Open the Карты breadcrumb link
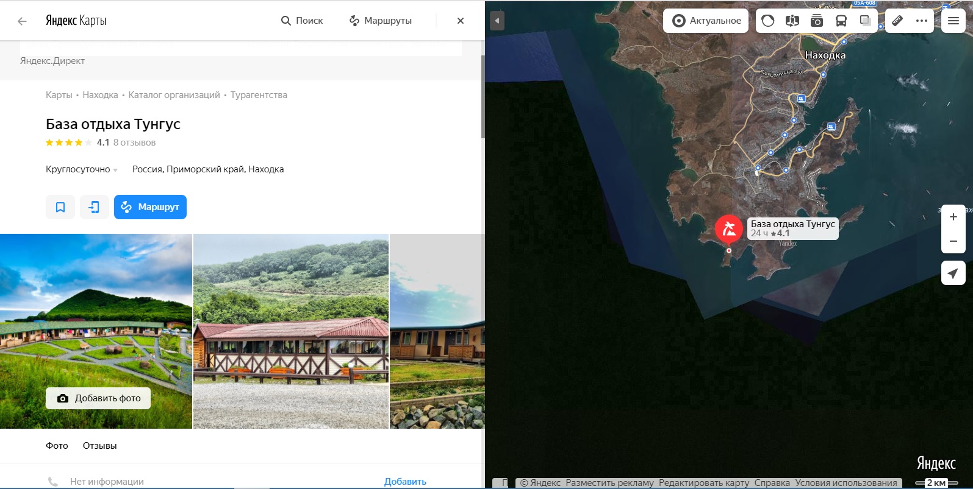This screenshot has width=973, height=489. pyautogui.click(x=59, y=95)
